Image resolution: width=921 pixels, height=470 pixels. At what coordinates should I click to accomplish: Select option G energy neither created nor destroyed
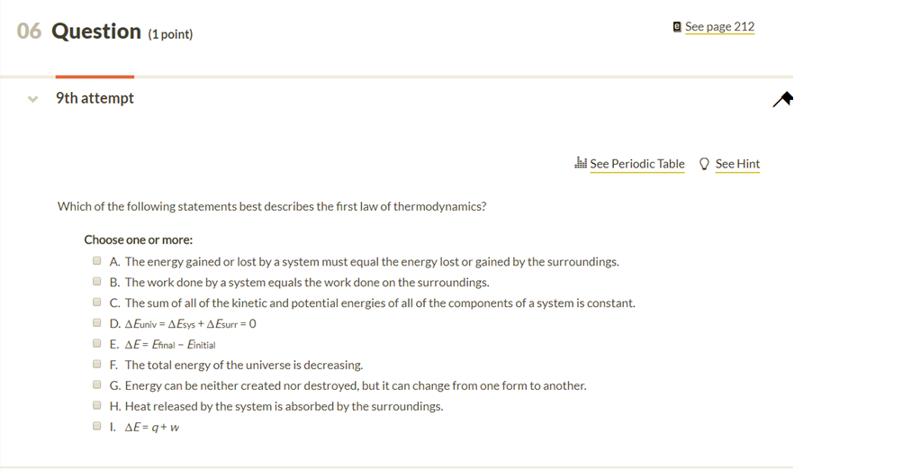pos(97,384)
